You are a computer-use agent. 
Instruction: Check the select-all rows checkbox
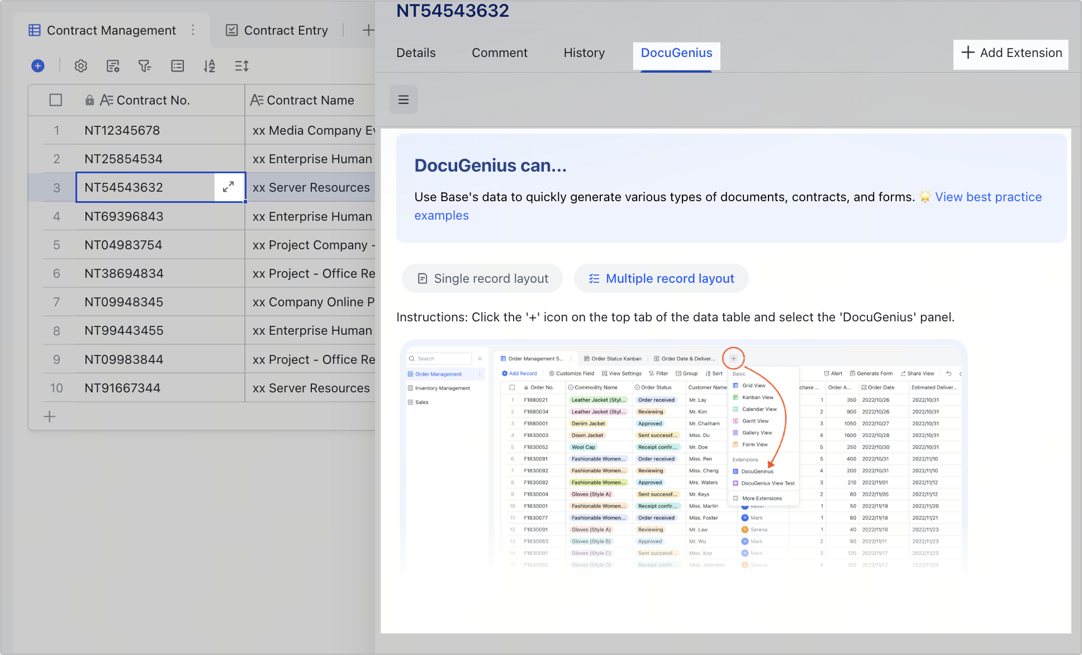56,100
